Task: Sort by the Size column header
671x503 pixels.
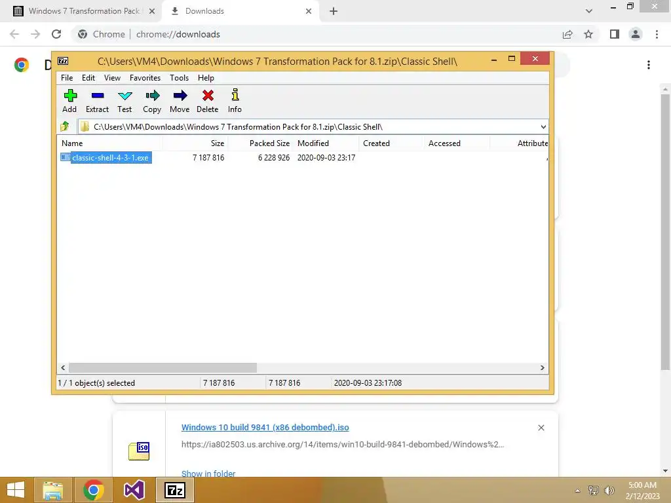Action: (x=195, y=143)
